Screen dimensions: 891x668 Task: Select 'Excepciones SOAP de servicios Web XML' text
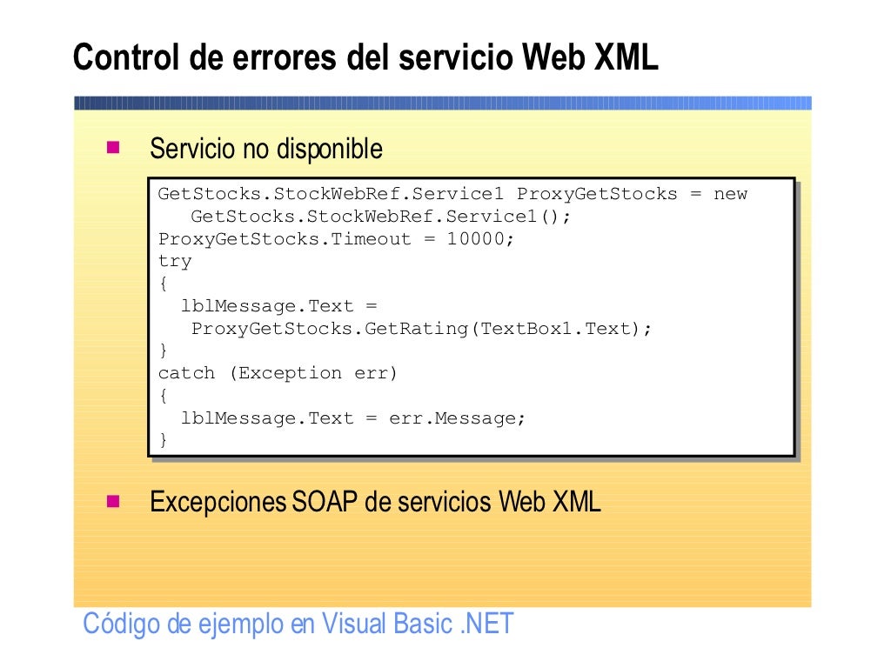tap(375, 502)
